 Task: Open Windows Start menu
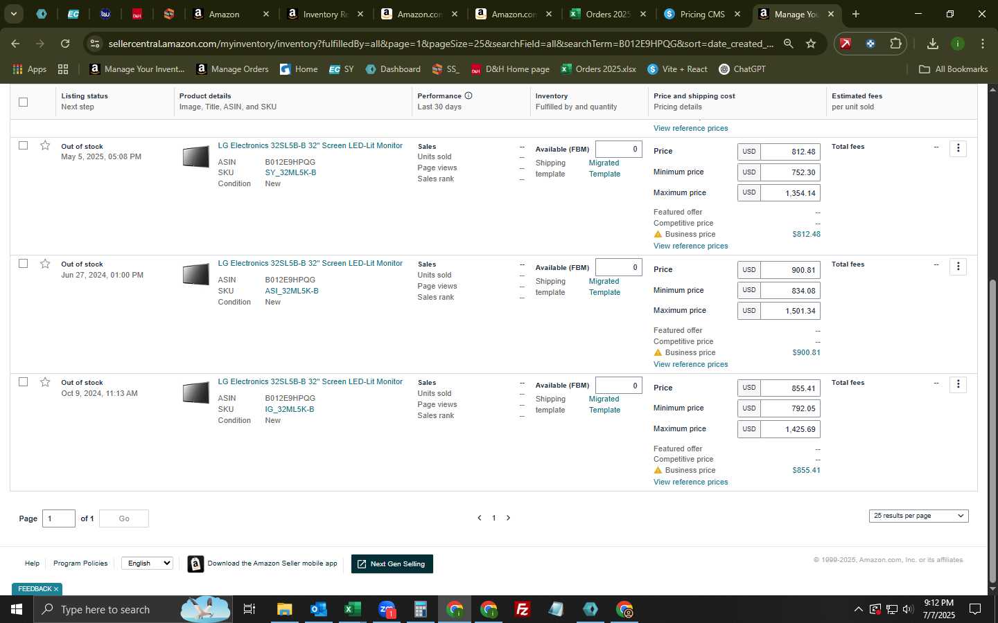(17, 609)
